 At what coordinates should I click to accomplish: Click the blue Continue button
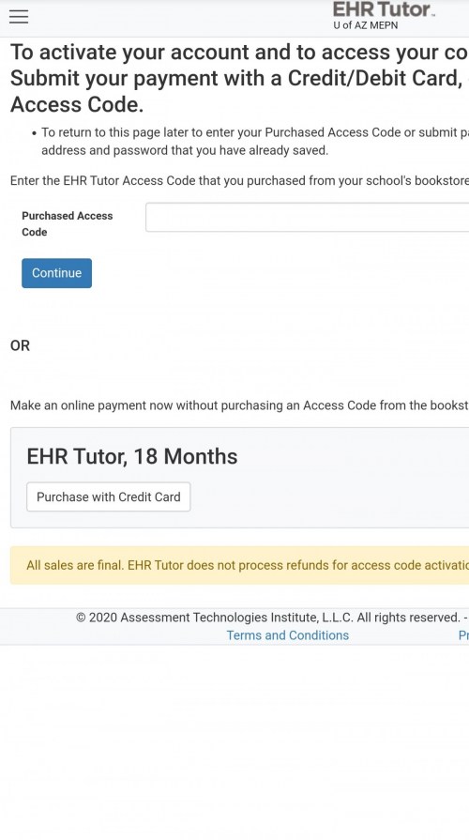(57, 273)
